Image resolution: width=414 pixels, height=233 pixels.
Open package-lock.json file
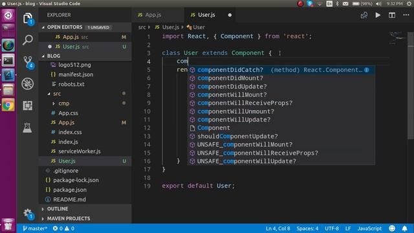tap(85, 180)
